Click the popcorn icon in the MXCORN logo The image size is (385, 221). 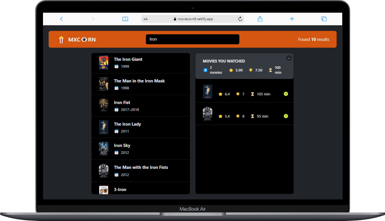tap(61, 39)
